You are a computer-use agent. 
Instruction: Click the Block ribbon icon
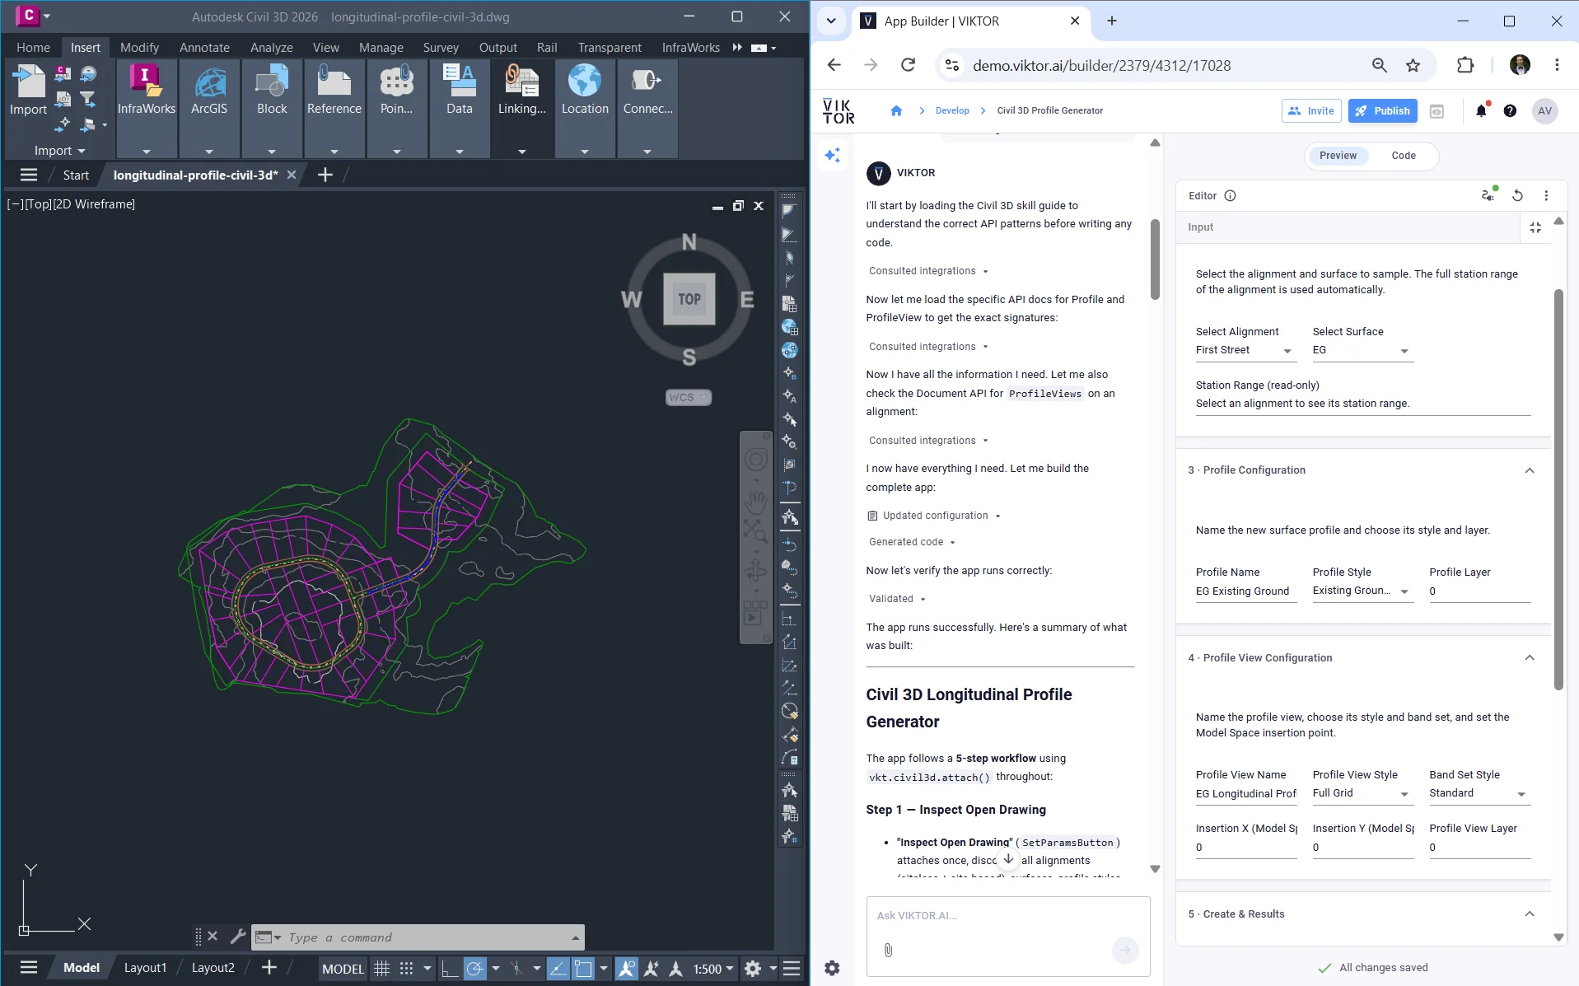tap(272, 89)
